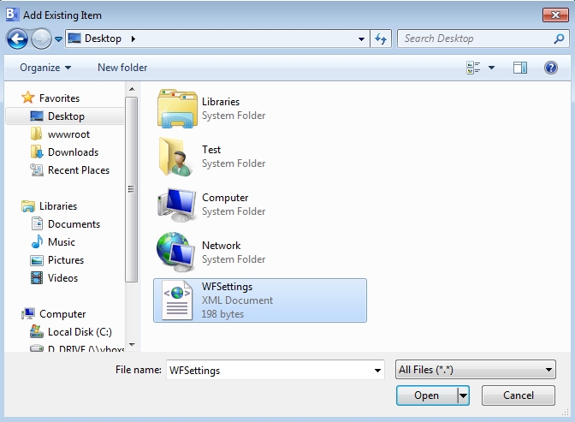Click the Open button split arrow
This screenshot has height=422, width=575.
(463, 395)
